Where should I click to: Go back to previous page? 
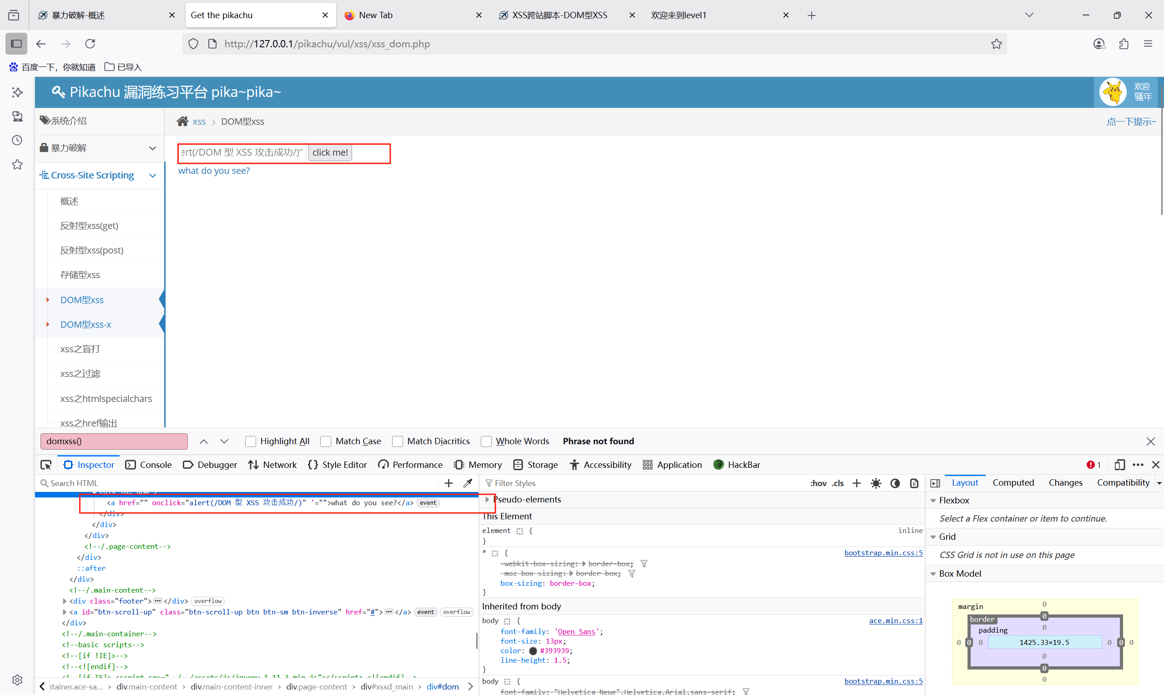coord(41,44)
